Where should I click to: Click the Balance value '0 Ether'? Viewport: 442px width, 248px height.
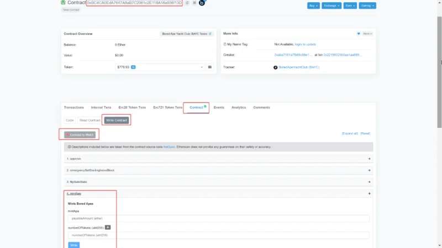[120, 45]
